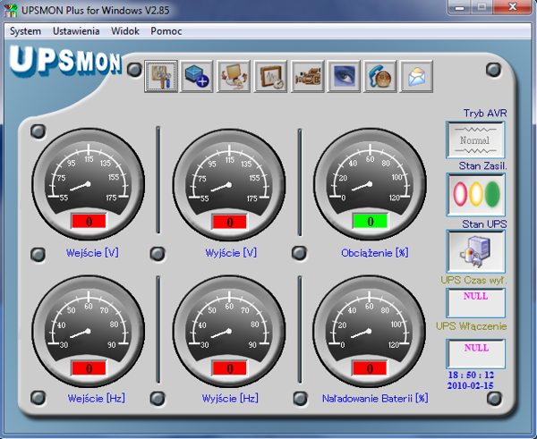Viewport: 537px width, 439px height.
Task: Click the Wyjście [V] gauge dial
Action: click(x=229, y=185)
